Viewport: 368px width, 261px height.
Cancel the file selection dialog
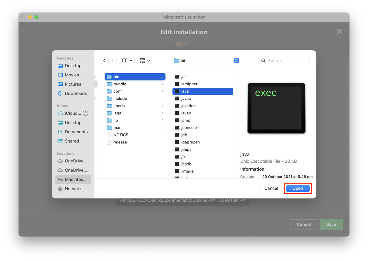click(271, 188)
